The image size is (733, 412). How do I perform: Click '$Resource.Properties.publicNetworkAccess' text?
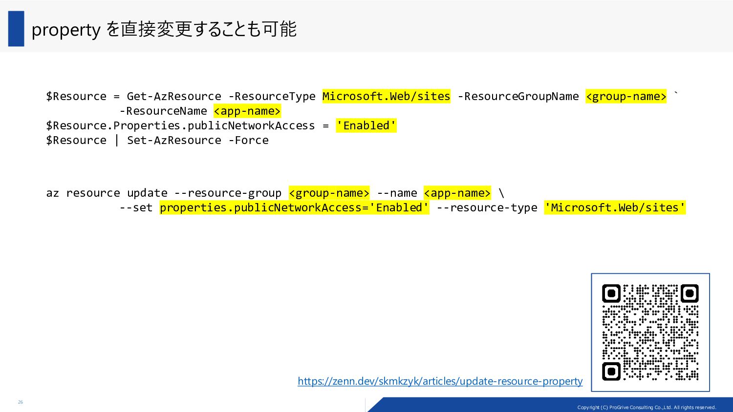click(x=180, y=126)
